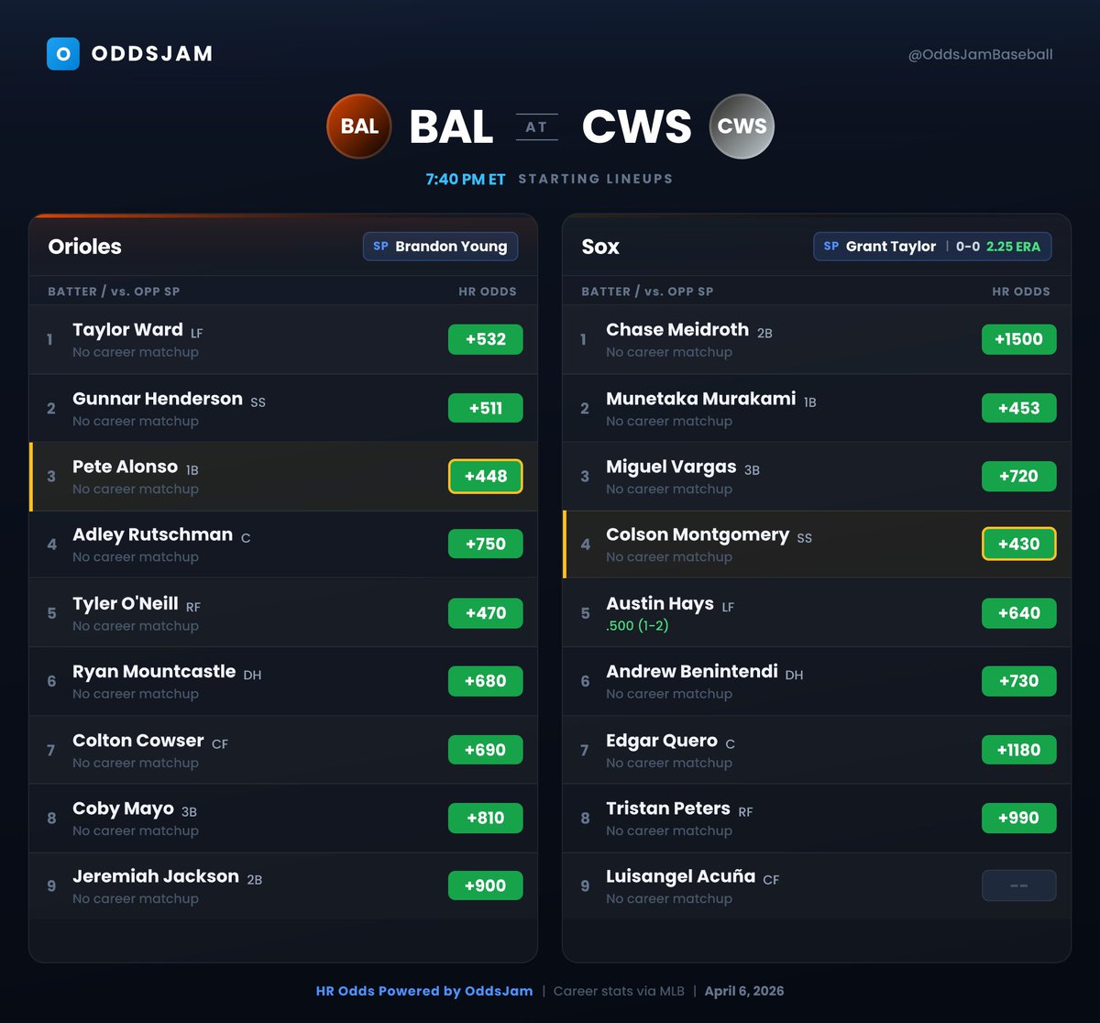1100x1023 pixels.
Task: Switch to the Orioles lineup panel
Action: coord(83,247)
